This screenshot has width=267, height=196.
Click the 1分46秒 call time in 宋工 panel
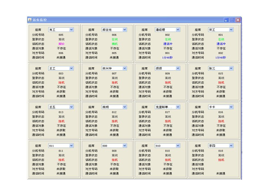coord(221,58)
